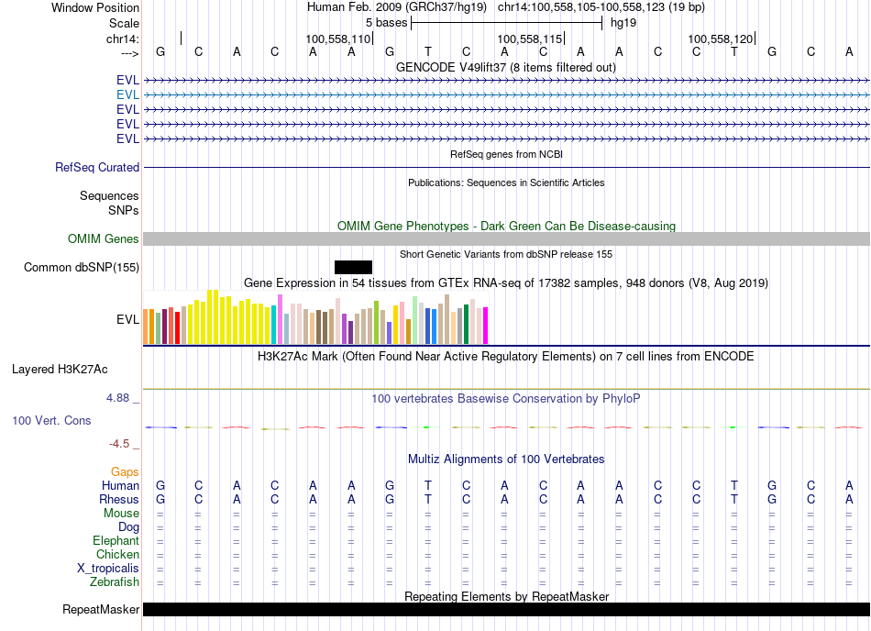Select the Rhesus alignment row label
Image resolution: width=871 pixels, height=631 pixels.
pyautogui.click(x=119, y=500)
